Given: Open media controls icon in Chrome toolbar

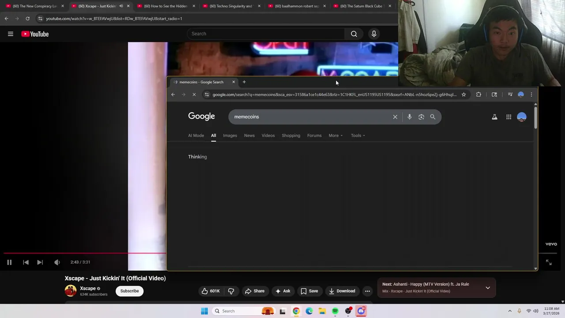Looking at the screenshot, I should tap(510, 95).
